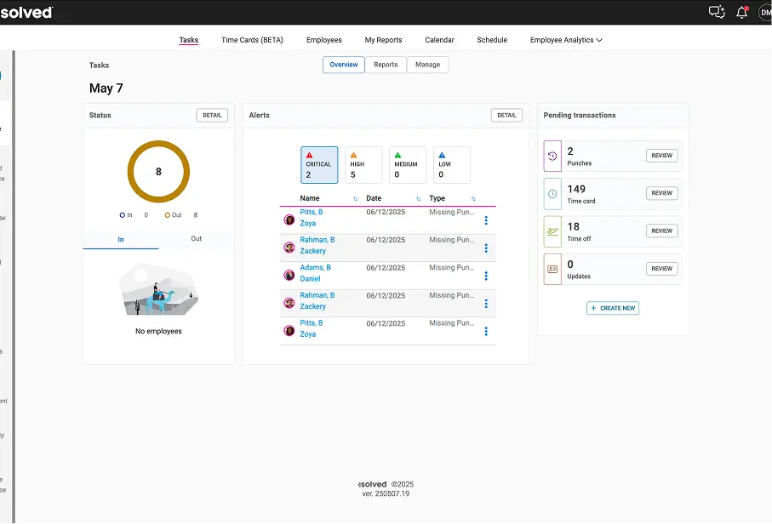Viewport: 772px width, 524px height.
Task: Sort alerts by Date column arrows
Action: coord(419,199)
